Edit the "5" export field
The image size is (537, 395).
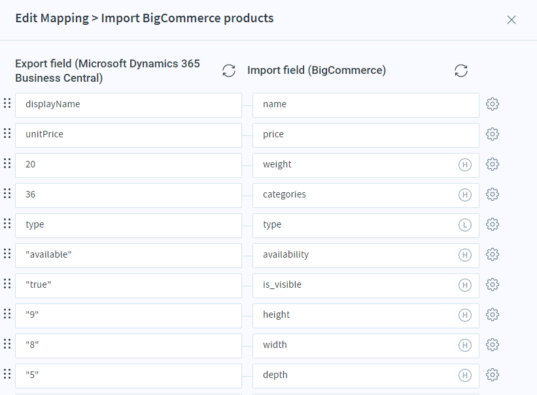(x=128, y=376)
